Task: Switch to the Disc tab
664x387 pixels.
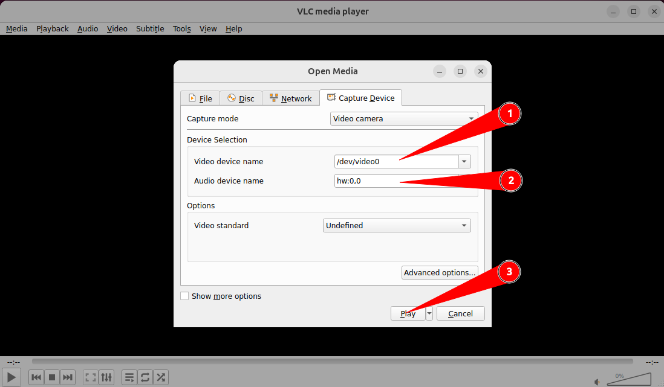Action: 241,98
